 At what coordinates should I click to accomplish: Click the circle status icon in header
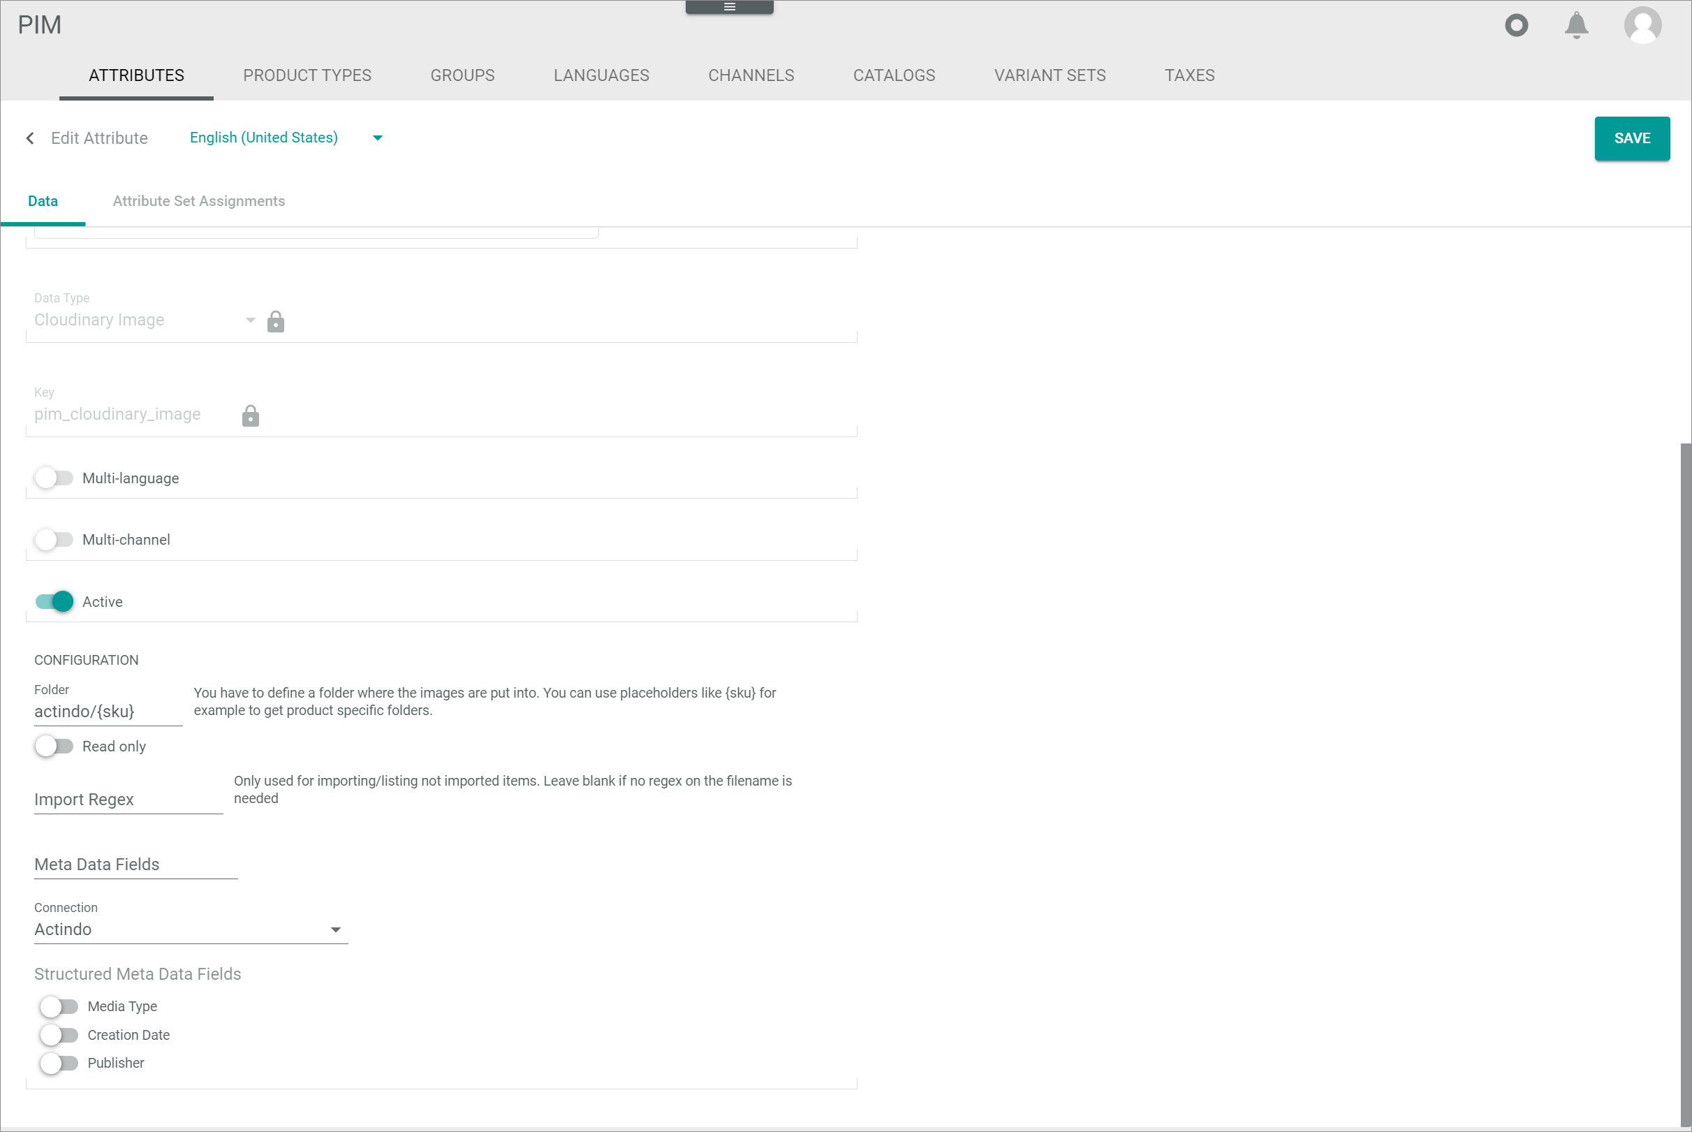point(1516,25)
